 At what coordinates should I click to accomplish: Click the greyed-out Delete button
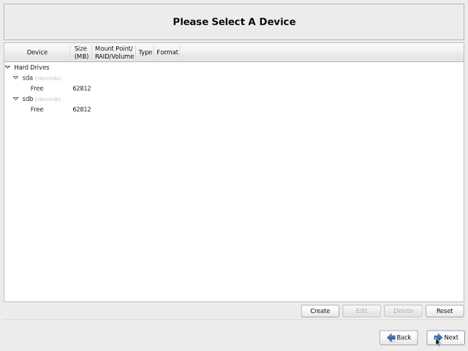coord(403,311)
